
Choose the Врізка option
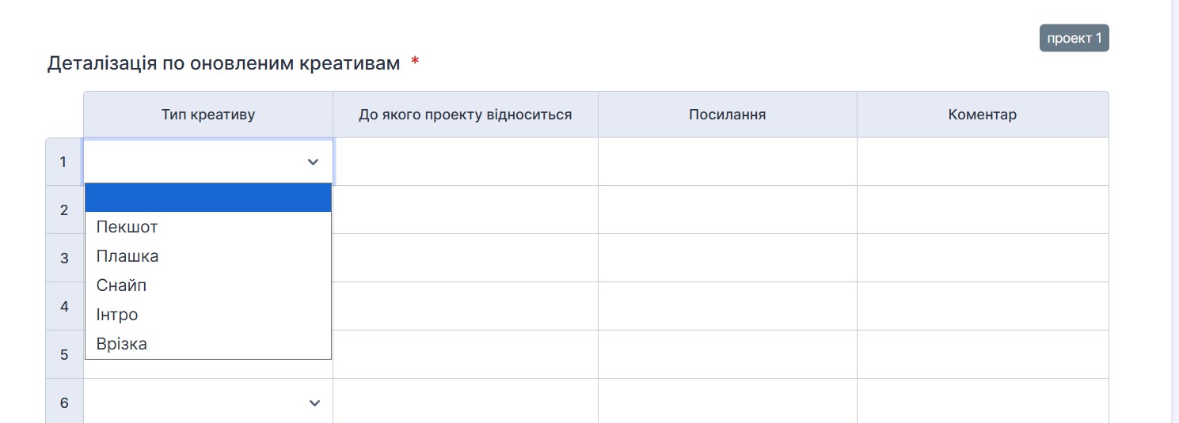tap(122, 344)
